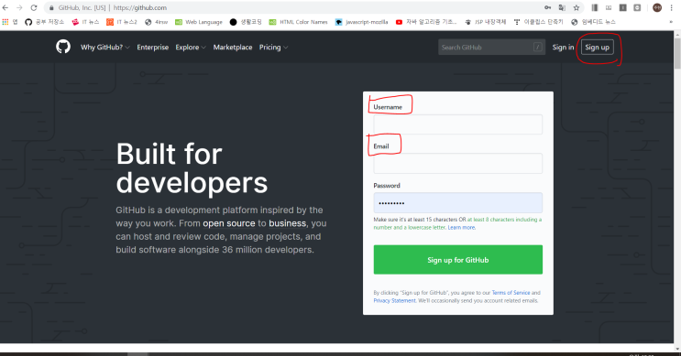Click the slash shortcut key icon in search
681x356 pixels.
tap(537, 48)
